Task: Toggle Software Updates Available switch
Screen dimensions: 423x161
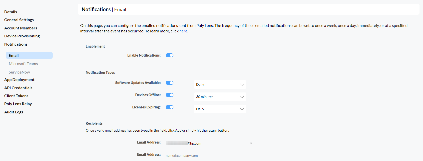Action: [x=169, y=83]
